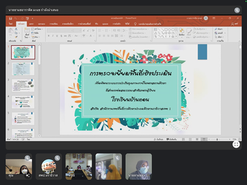This screenshot has height=185, width=247.
Task: Collapse the ribbon with the chevron
Action: [240, 41]
